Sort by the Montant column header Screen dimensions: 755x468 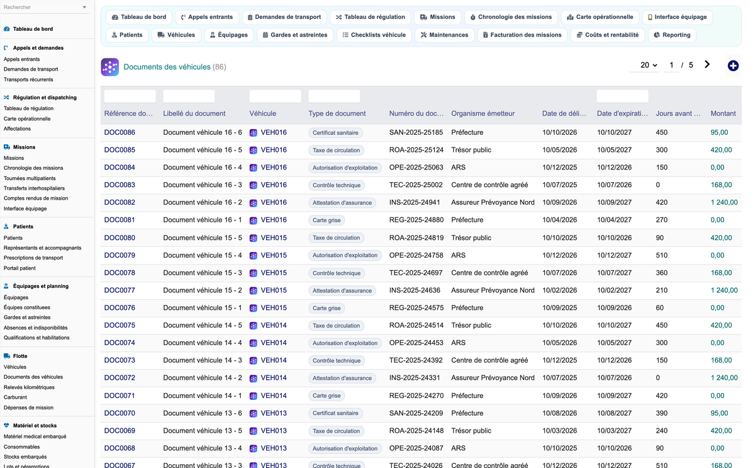pos(723,113)
